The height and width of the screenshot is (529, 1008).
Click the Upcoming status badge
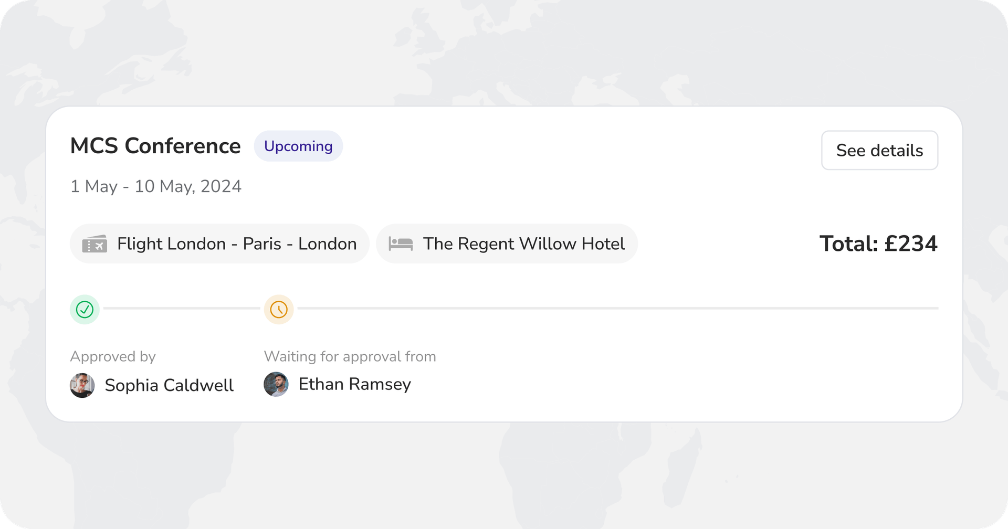click(298, 146)
